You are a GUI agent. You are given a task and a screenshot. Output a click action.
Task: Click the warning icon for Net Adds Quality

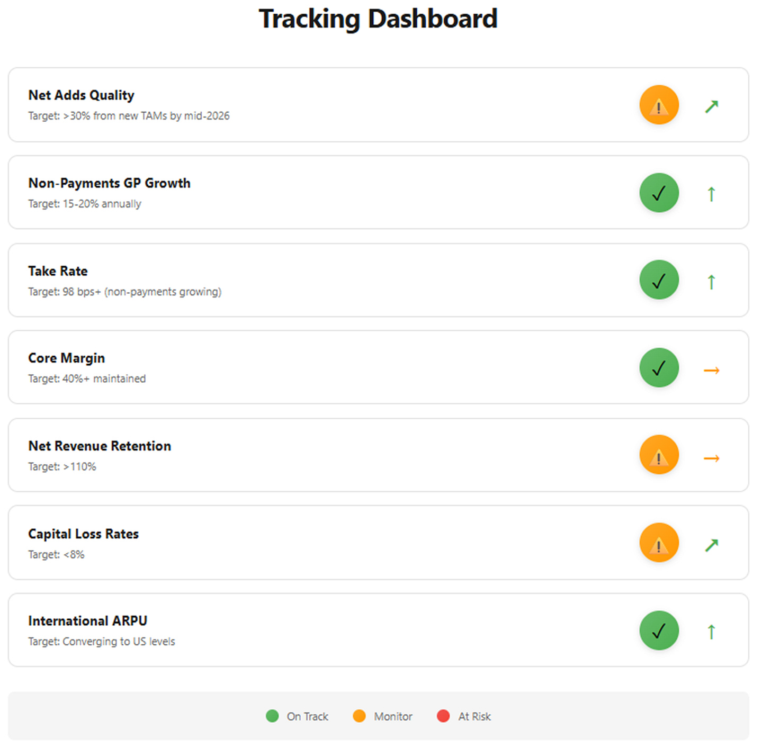click(659, 105)
